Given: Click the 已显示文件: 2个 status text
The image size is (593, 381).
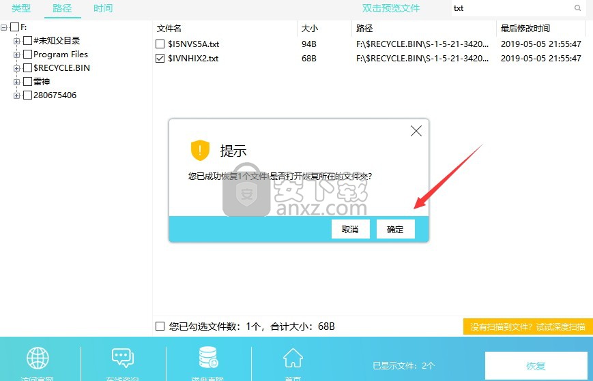Looking at the screenshot, I should coord(404,365).
